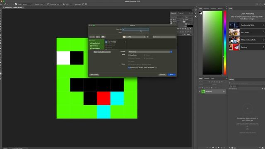Click the New Folder button

point(94,74)
